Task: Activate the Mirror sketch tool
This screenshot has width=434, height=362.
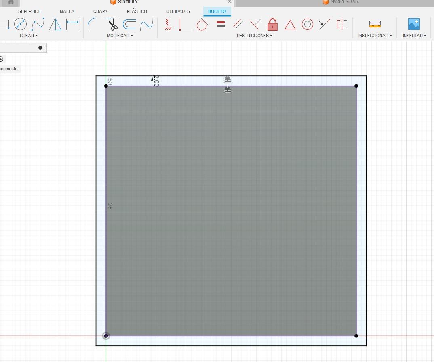Action: pos(55,24)
